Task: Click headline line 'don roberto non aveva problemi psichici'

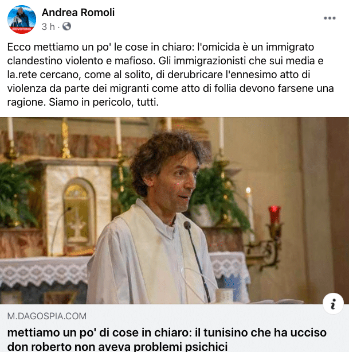Action: [117, 346]
